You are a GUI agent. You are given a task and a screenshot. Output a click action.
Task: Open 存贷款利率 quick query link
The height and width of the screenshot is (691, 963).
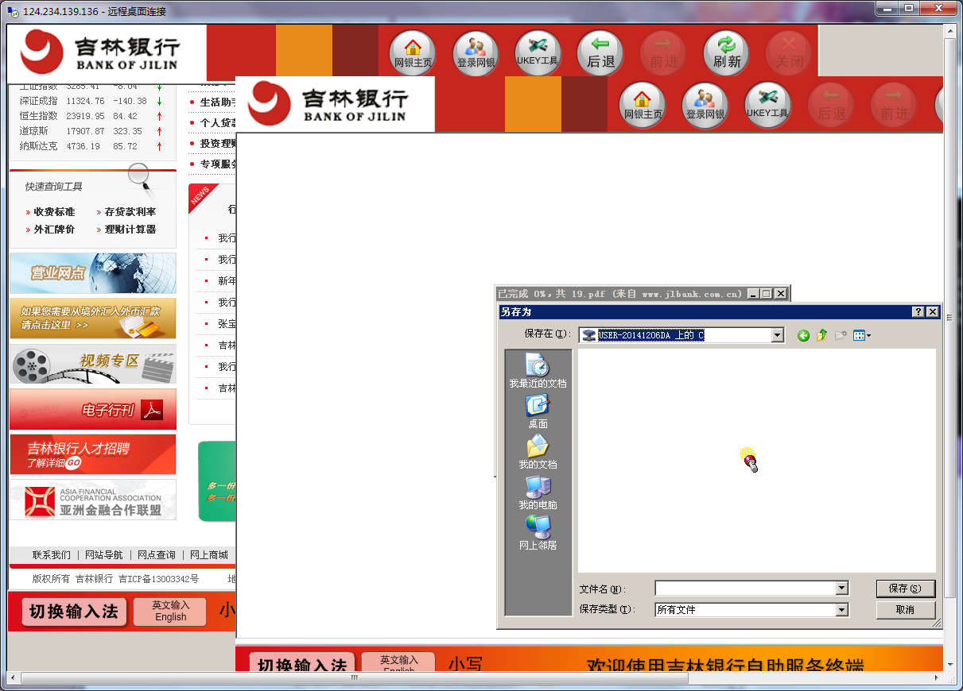pyautogui.click(x=130, y=212)
